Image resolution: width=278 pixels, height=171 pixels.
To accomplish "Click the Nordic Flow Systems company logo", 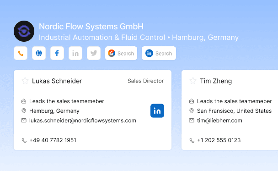I will point(24,31).
